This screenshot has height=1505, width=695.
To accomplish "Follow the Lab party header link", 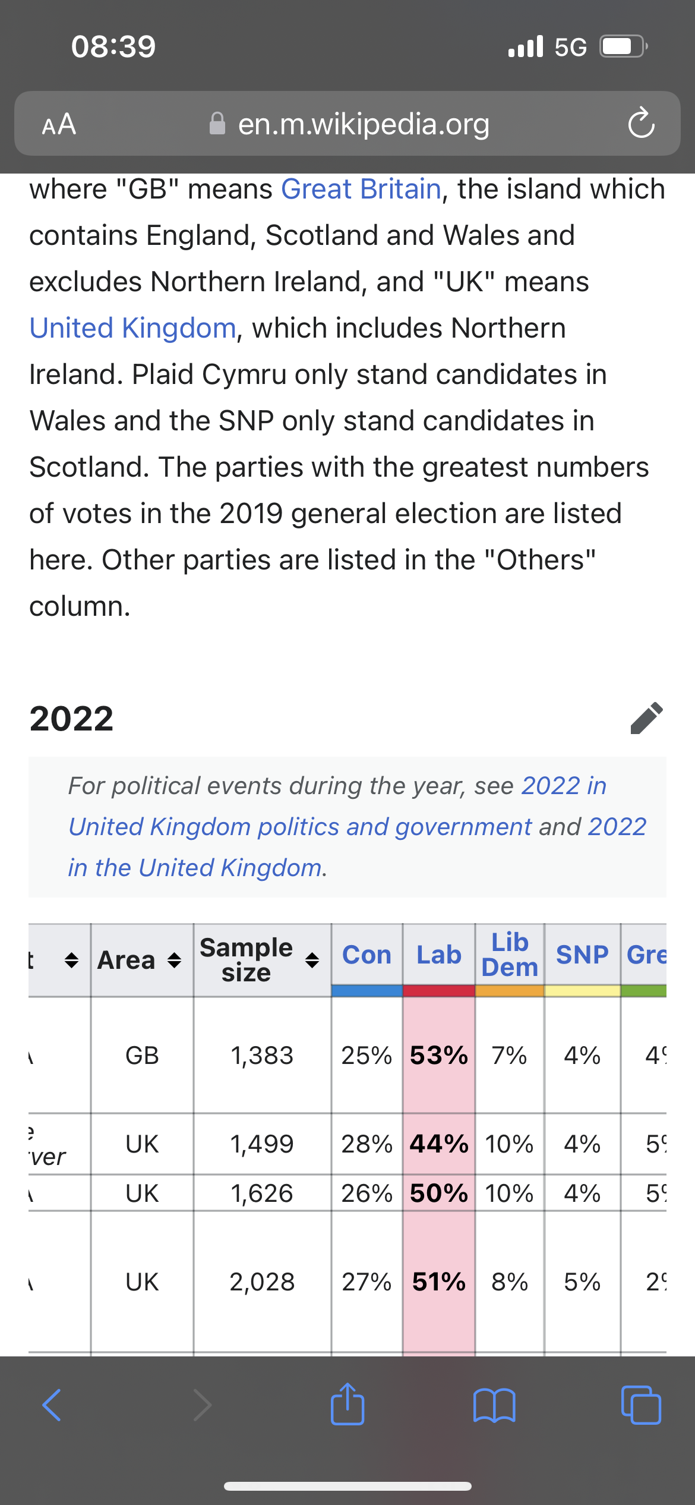I will pos(439,955).
